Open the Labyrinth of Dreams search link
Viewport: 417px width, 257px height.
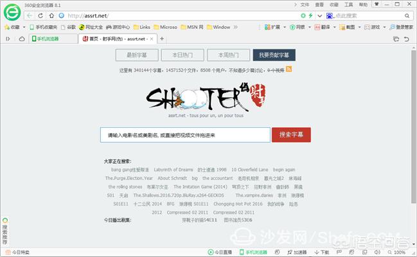pos(173,170)
